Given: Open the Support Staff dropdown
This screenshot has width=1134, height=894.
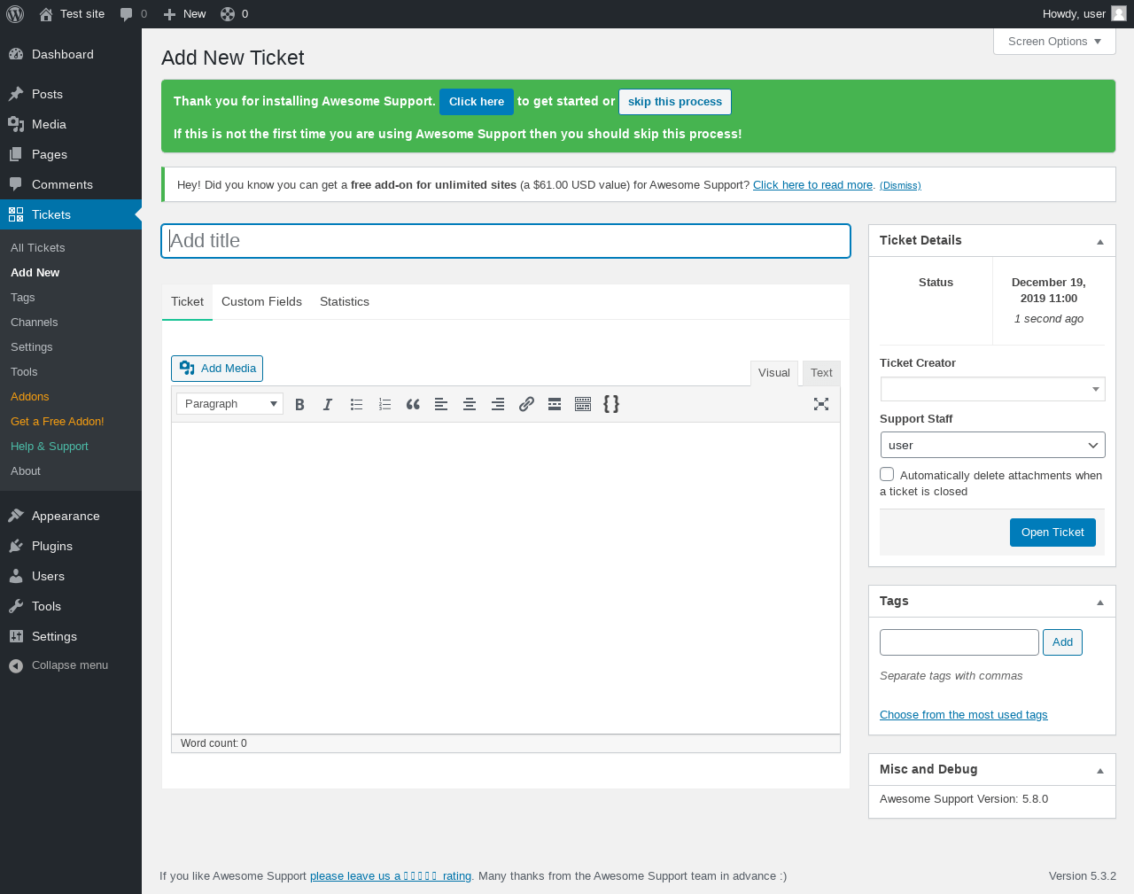Looking at the screenshot, I should pyautogui.click(x=993, y=446).
